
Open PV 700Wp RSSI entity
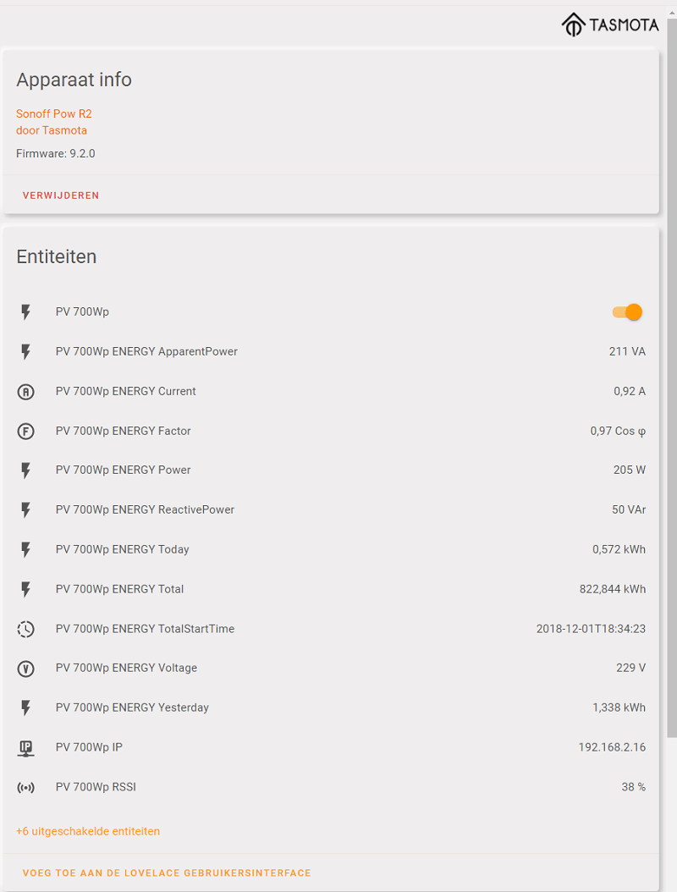tap(96, 787)
